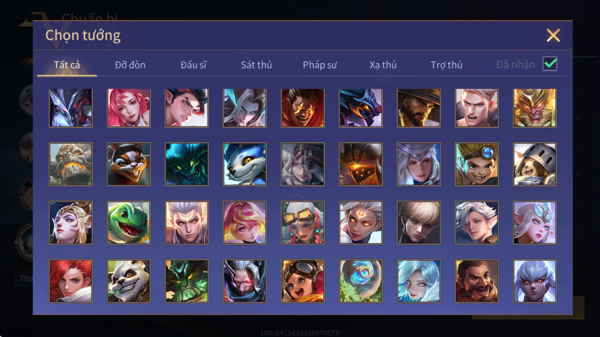Filter heroes by Xạ thủ
600x337 pixels.
383,65
